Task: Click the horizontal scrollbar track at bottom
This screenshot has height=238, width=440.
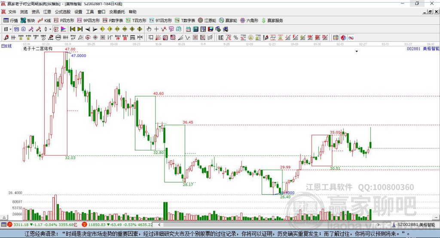Action: [269, 225]
